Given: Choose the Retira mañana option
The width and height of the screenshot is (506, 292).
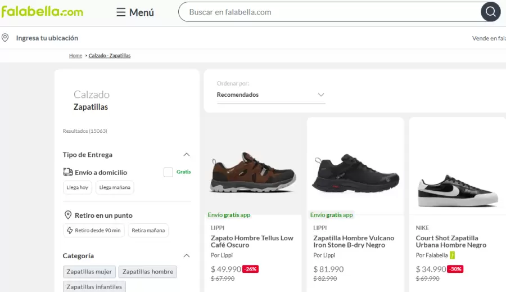Looking at the screenshot, I should click(x=148, y=230).
